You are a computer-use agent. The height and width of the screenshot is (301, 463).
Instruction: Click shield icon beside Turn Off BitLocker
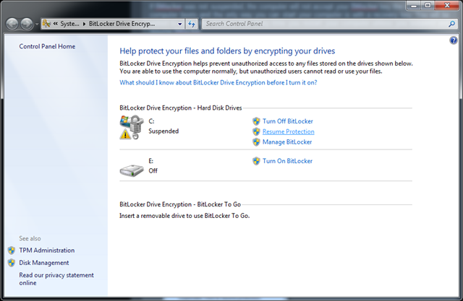[x=256, y=121]
